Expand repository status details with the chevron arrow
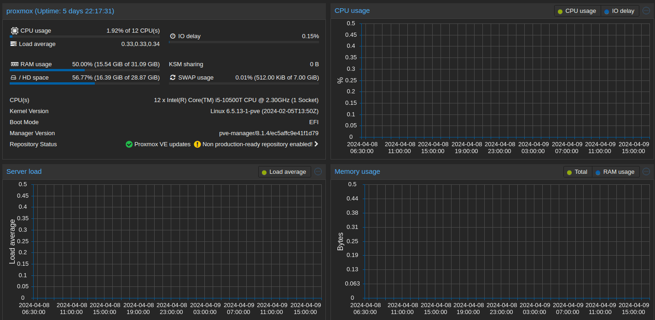The width and height of the screenshot is (655, 320). click(x=316, y=144)
